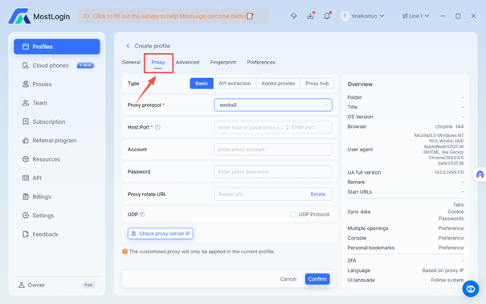
Task: Click the Cancel button
Action: (x=288, y=279)
